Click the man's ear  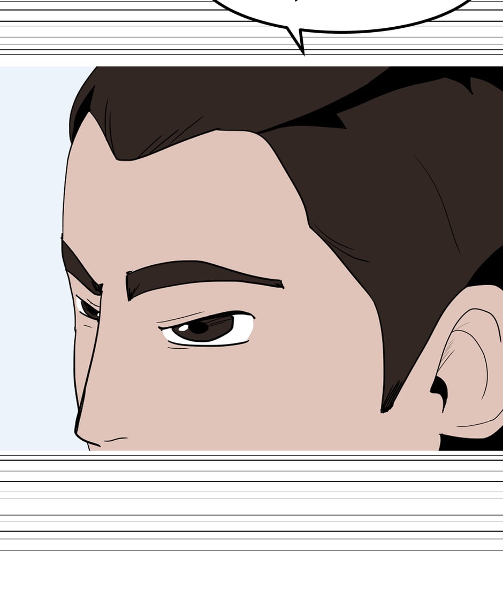tap(471, 364)
